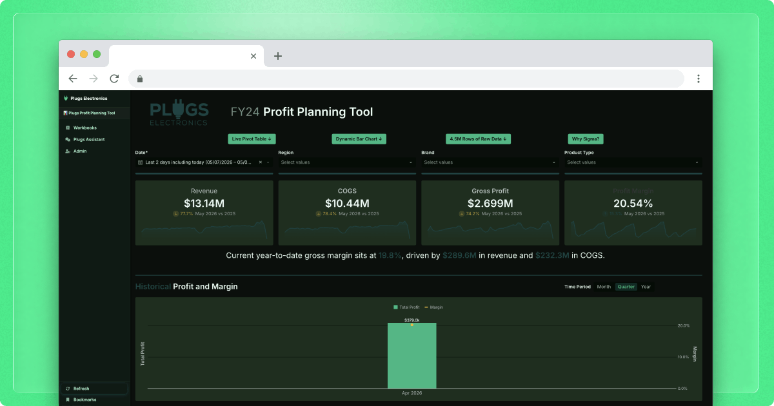Open the browser three-dot menu
Viewport: 774px width, 406px height.
tap(698, 79)
